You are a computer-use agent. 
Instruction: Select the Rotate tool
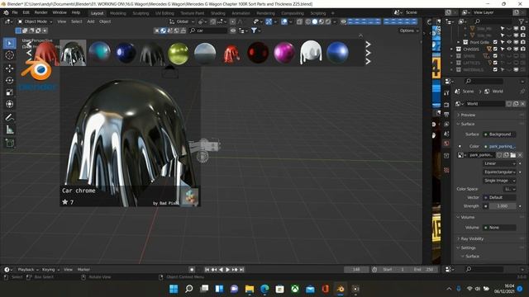(9, 80)
